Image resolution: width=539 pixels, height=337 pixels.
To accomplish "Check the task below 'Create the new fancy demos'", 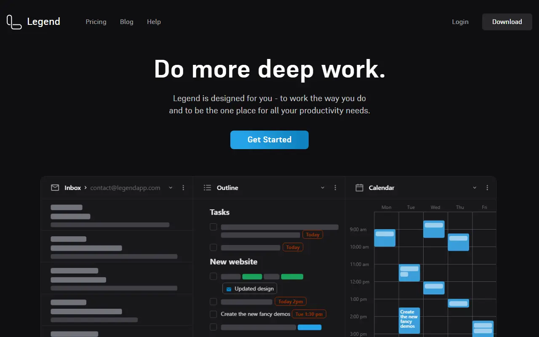I will pos(213,327).
